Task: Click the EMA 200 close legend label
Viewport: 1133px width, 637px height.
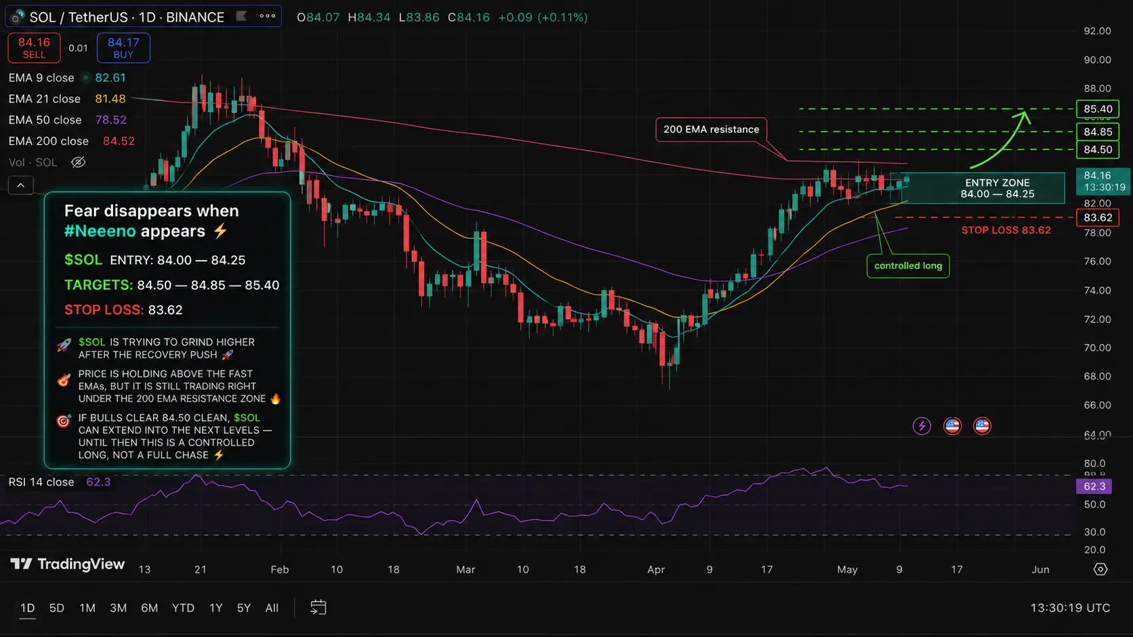Action: click(49, 141)
